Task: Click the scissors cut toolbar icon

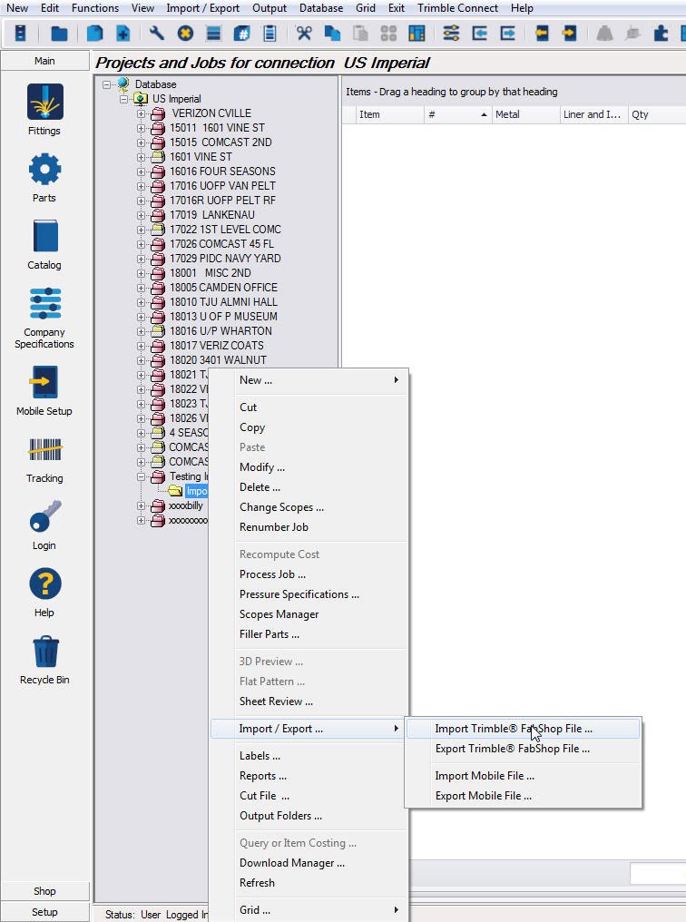Action: coord(304,34)
